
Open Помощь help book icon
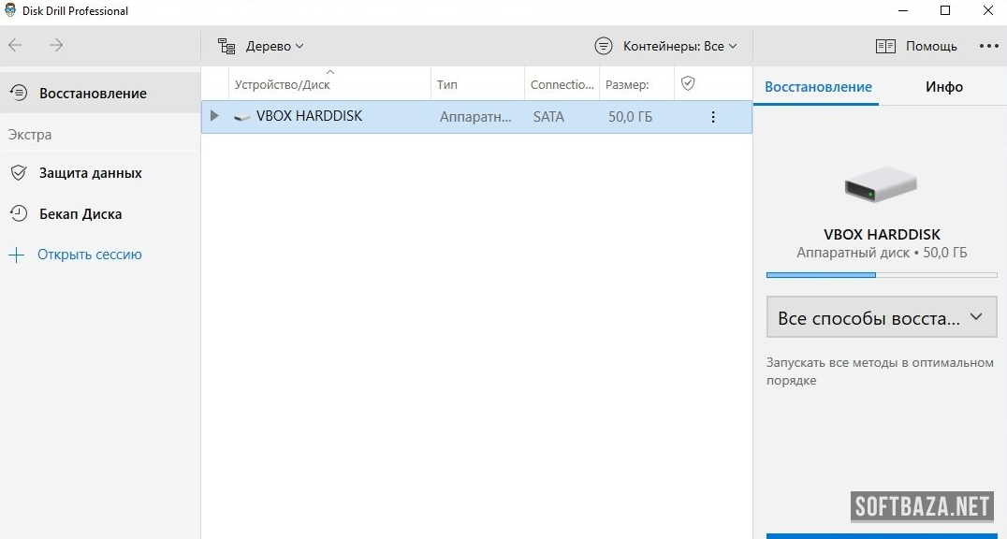885,46
